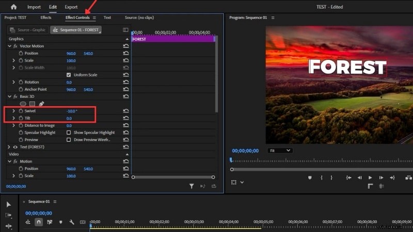Step forward one frame
The height and width of the screenshot is (232, 413).
click(x=381, y=178)
